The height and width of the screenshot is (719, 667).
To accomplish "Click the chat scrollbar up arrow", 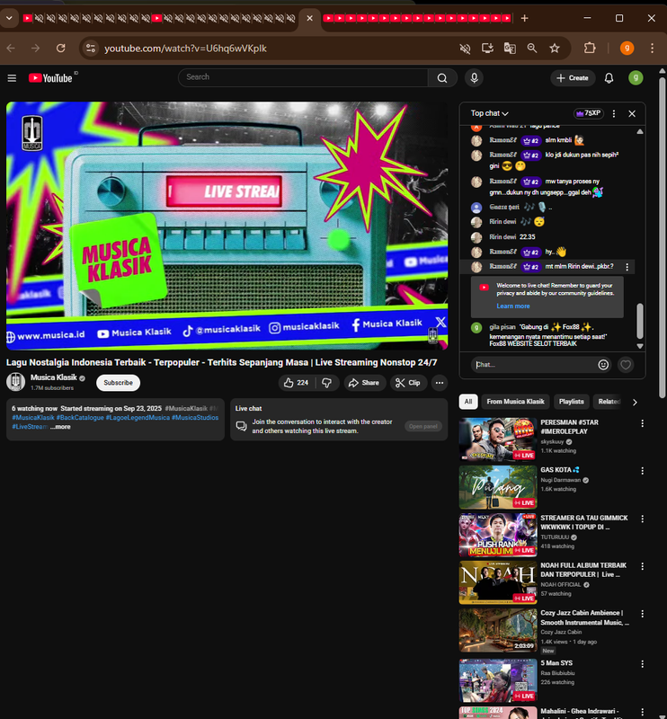I will click(640, 131).
